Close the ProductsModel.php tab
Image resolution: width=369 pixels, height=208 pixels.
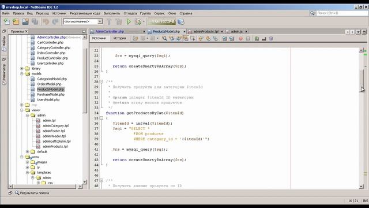tap(184, 31)
